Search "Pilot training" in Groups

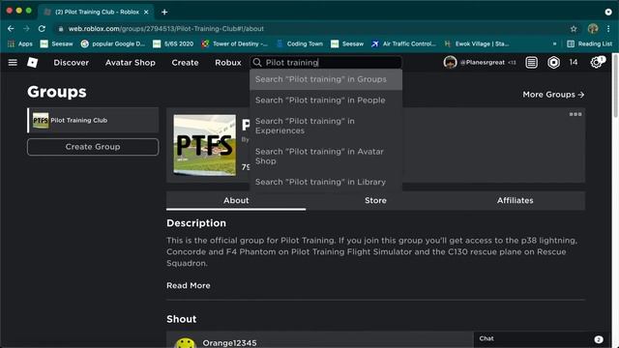tap(326, 79)
